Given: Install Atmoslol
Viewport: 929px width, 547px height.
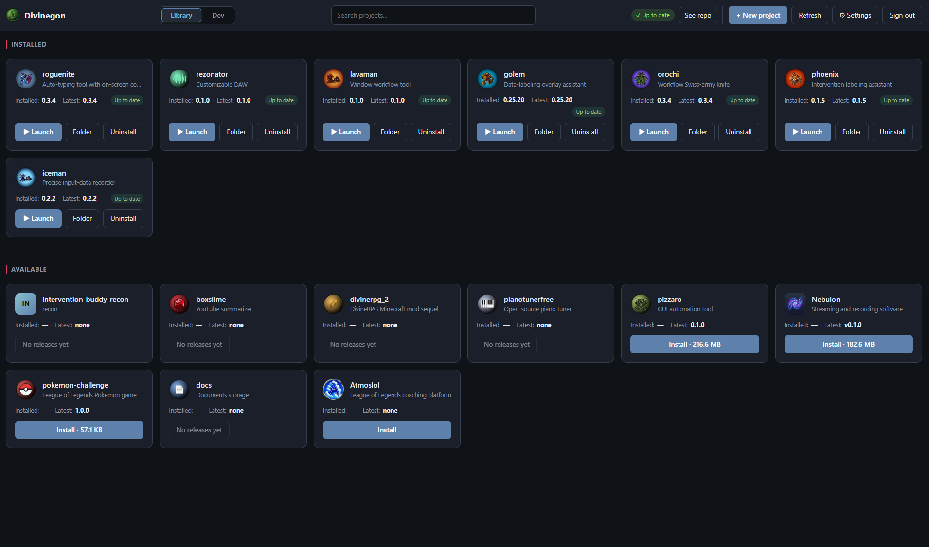Looking at the screenshot, I should coord(387,430).
